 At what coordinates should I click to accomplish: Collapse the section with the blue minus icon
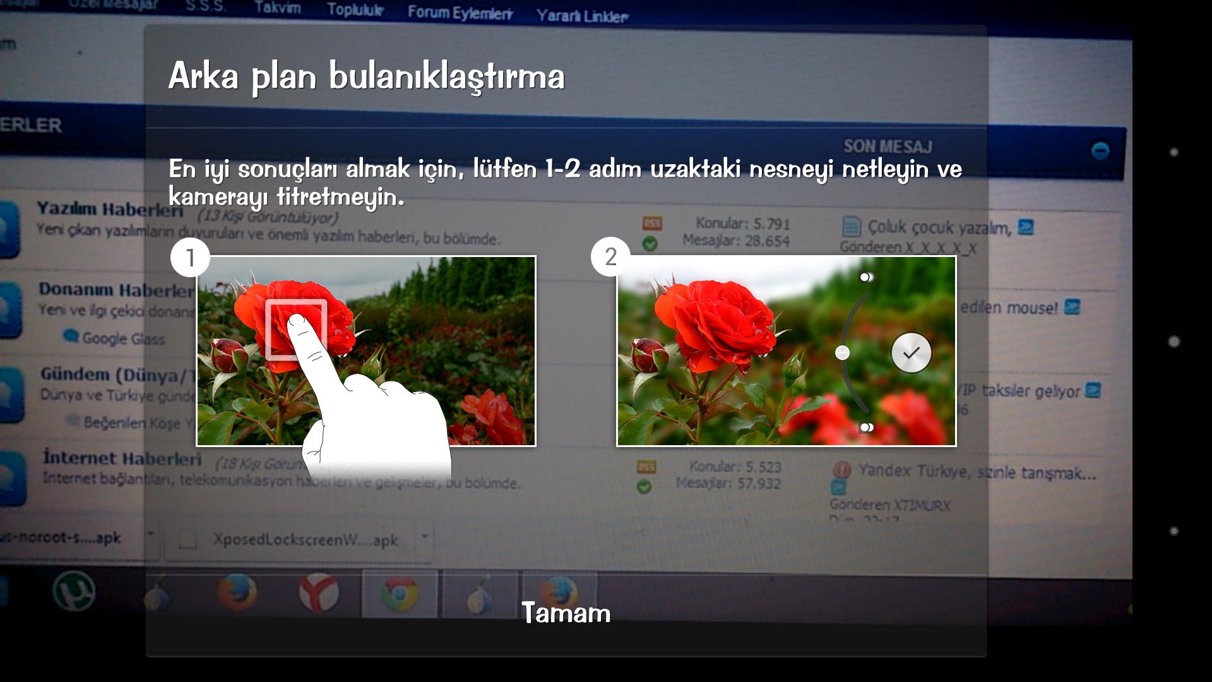point(1100,151)
